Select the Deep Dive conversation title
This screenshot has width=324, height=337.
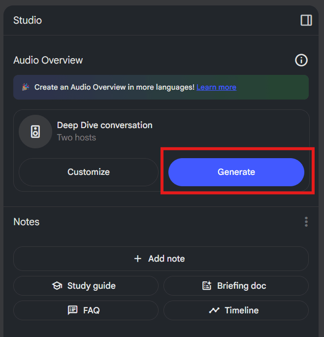pos(104,125)
